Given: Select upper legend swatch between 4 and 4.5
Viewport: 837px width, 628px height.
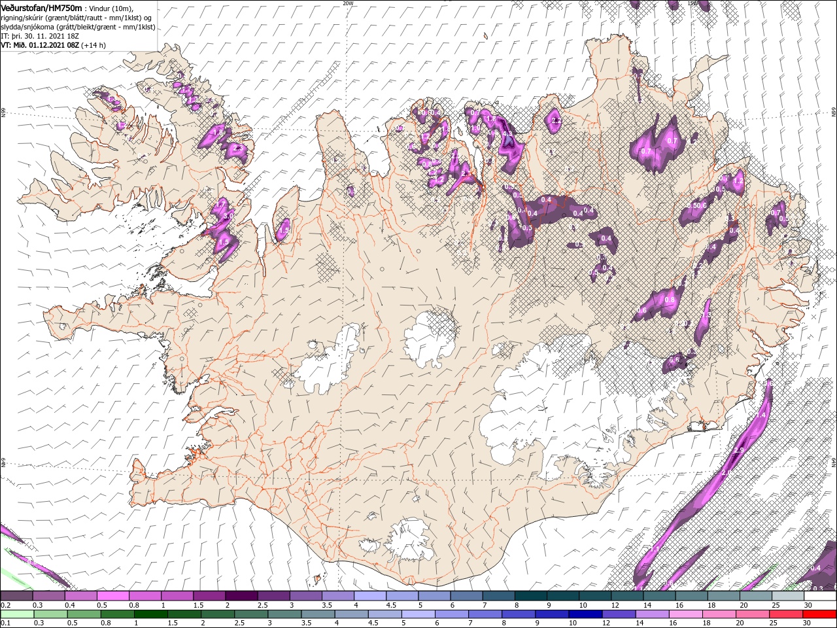Looking at the screenshot, I should [369, 596].
